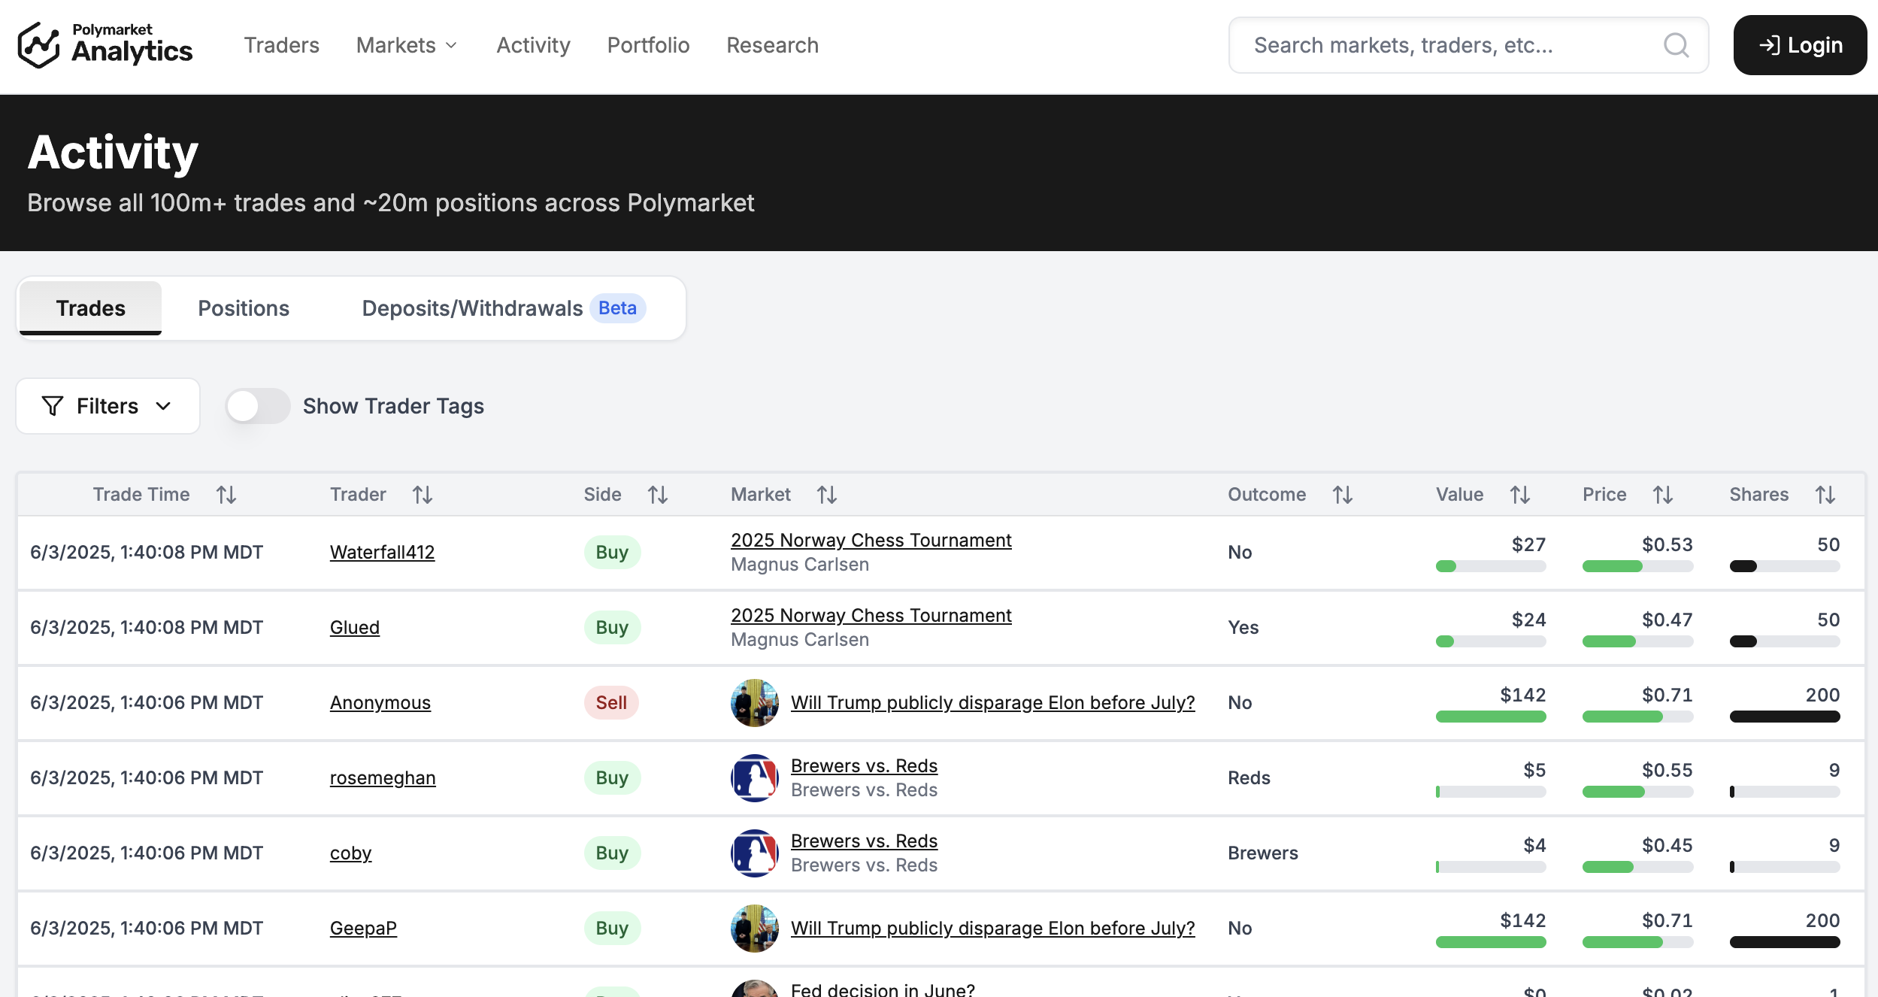Switch to the Positions tab

(x=244, y=308)
